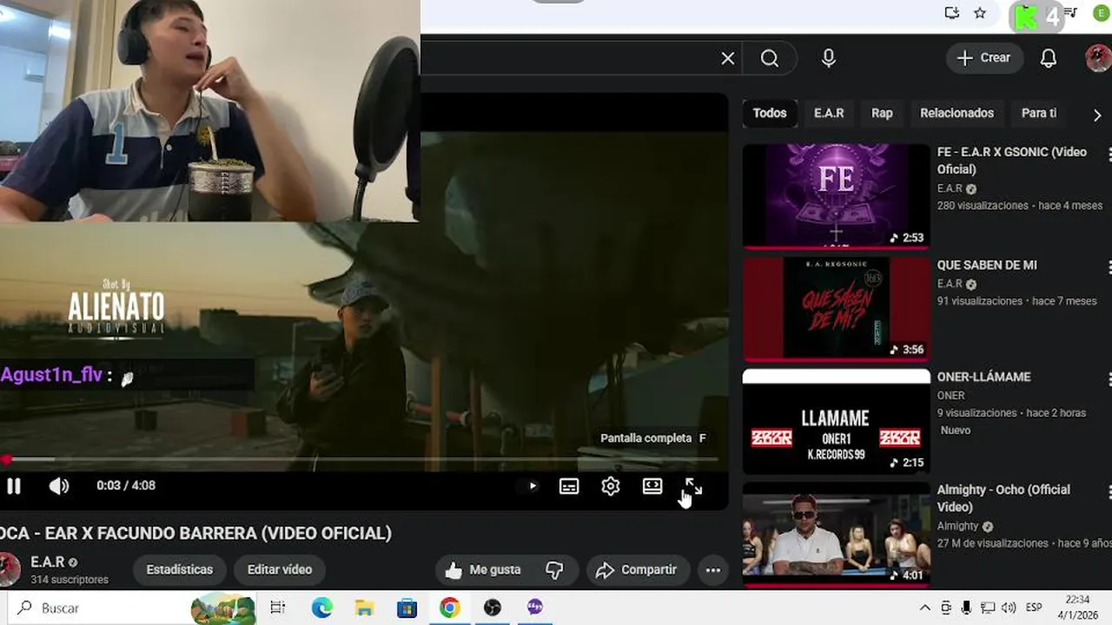Click the Windows Buscar search box

[132, 608]
